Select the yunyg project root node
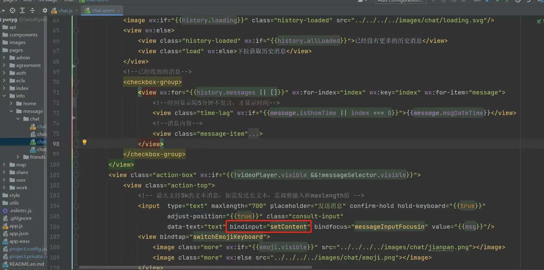 pyautogui.click(x=9, y=19)
